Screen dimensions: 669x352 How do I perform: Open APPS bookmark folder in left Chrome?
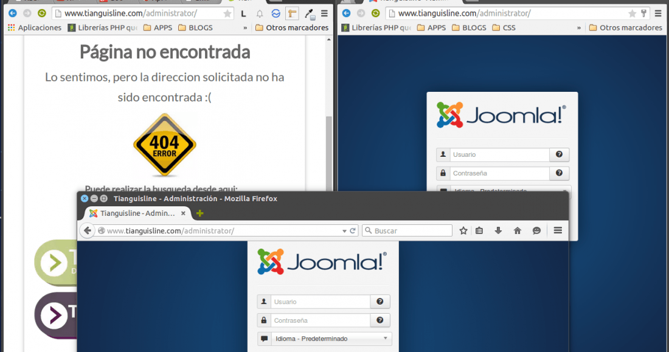click(x=158, y=28)
